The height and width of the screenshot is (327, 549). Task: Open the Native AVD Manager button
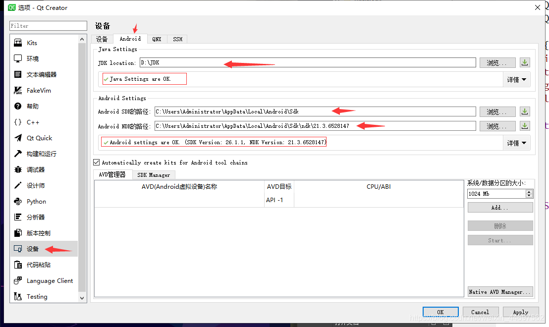coord(500,292)
